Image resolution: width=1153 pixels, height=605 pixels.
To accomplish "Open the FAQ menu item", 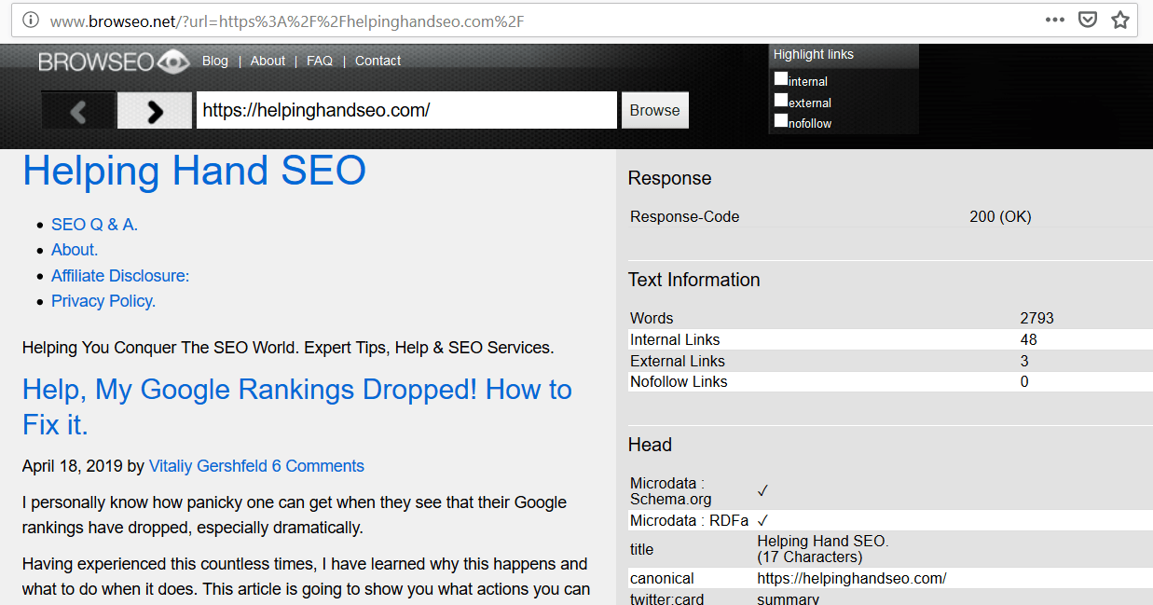I will pyautogui.click(x=320, y=61).
